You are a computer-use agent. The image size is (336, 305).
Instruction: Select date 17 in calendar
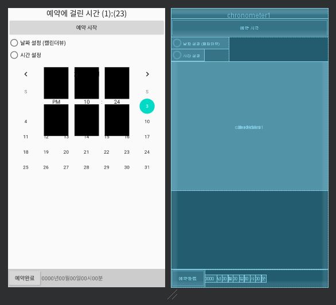point(147,136)
